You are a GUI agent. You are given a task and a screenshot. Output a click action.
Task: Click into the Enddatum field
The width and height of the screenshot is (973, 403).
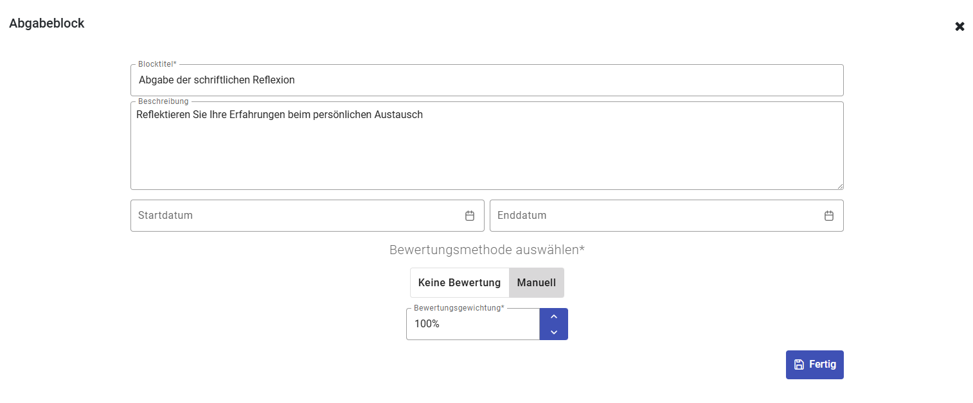[656, 216]
